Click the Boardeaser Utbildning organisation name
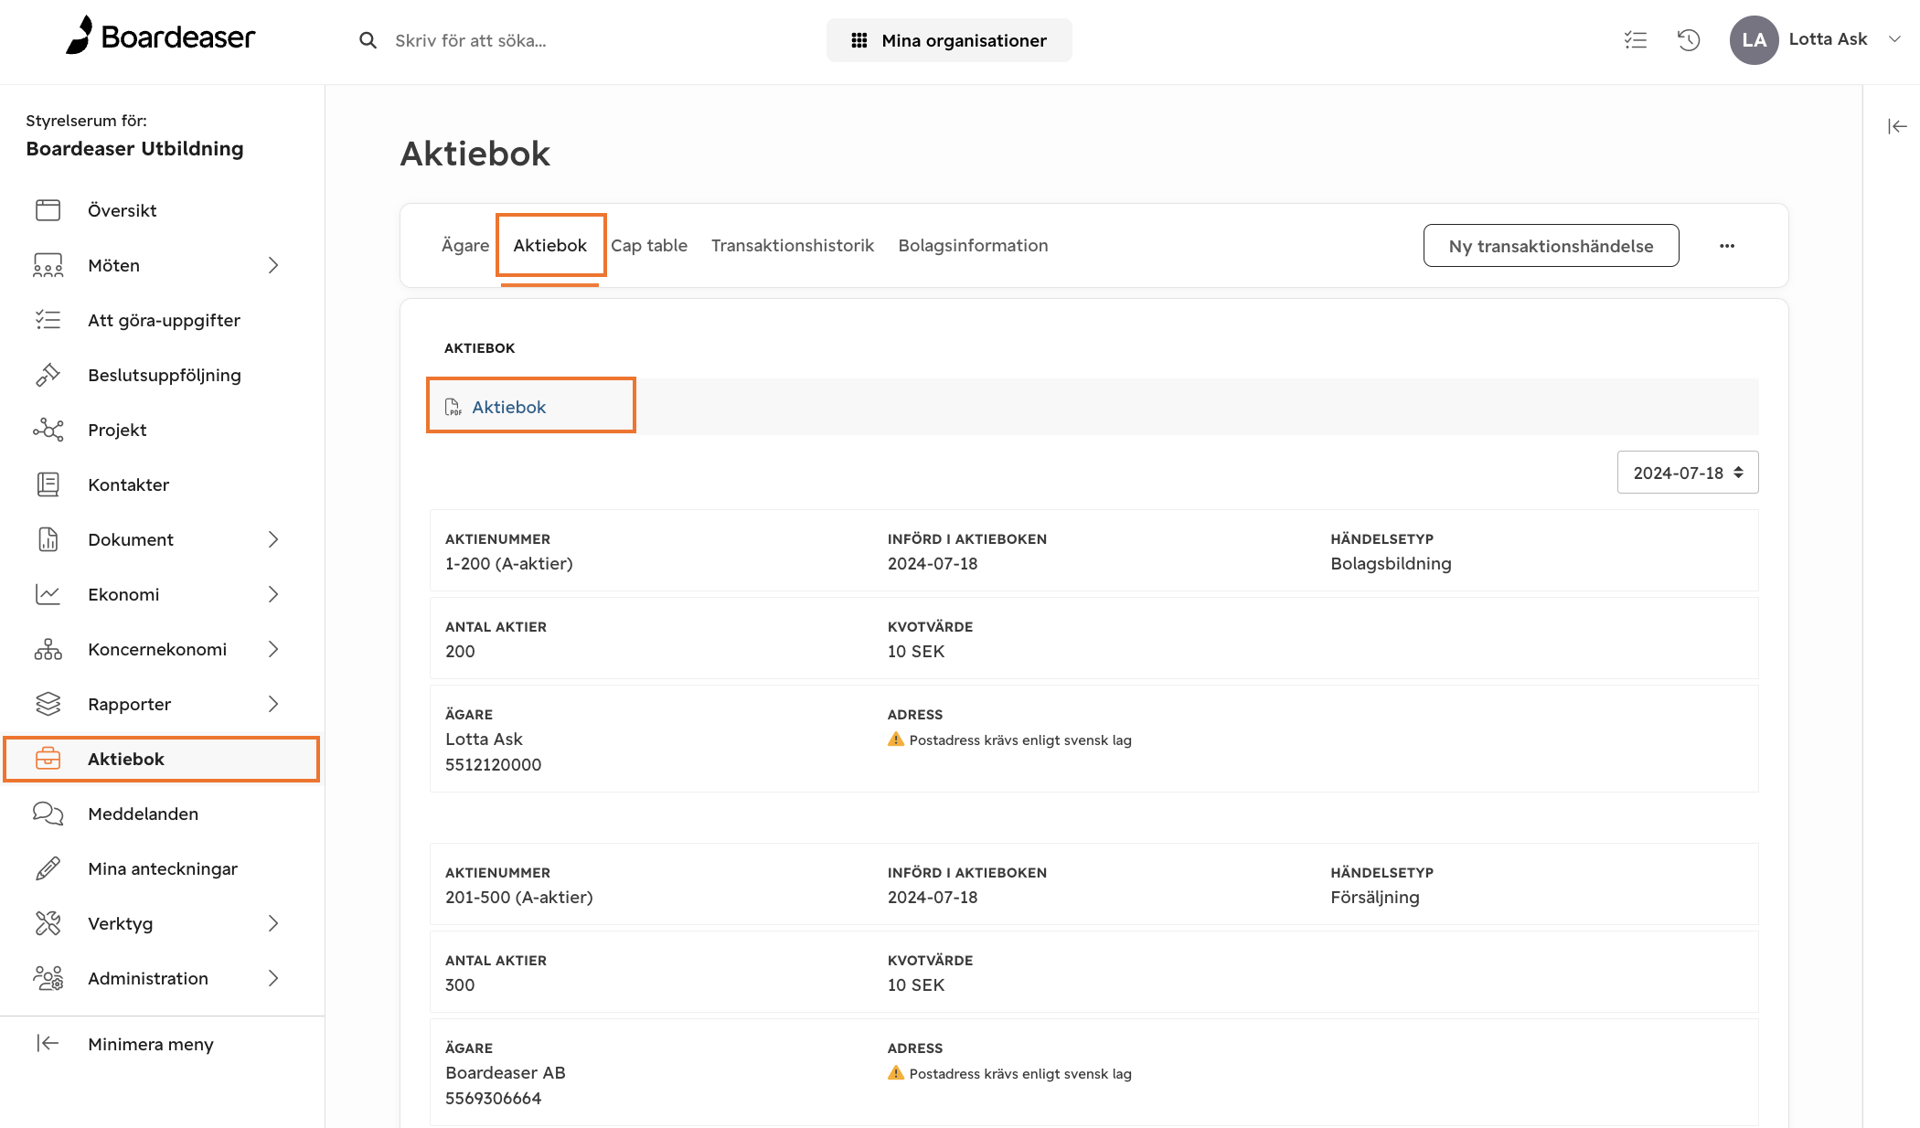Screen dimensions: 1920x1128 (134, 148)
